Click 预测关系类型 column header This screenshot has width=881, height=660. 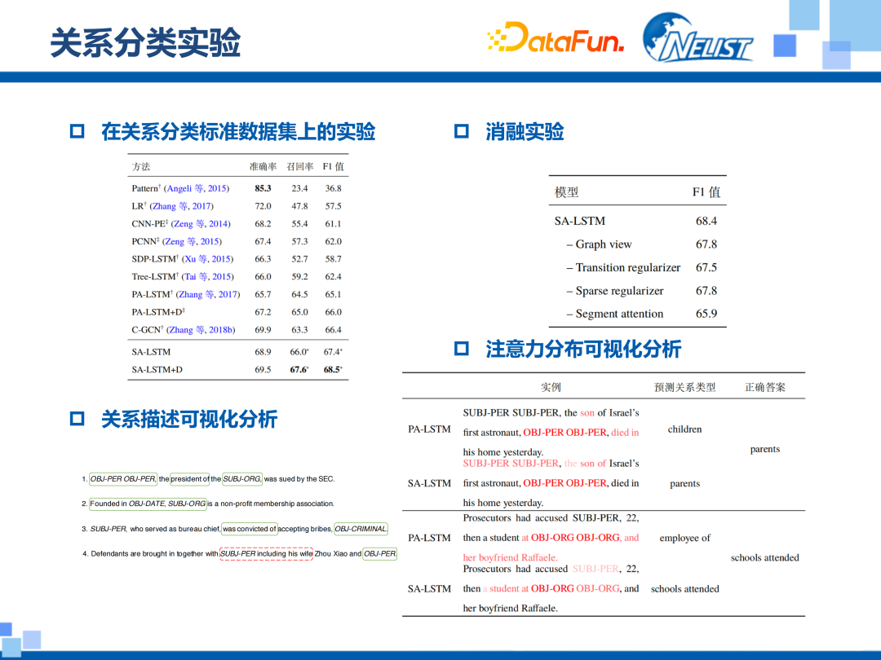pyautogui.click(x=685, y=387)
